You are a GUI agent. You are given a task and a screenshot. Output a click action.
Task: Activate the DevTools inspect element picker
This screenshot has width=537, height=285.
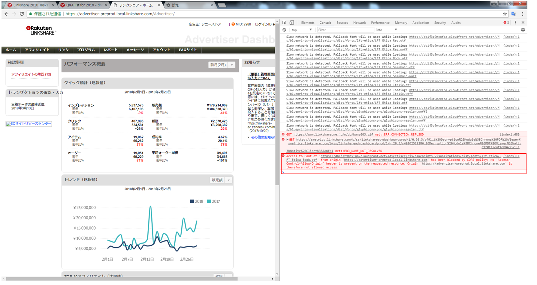pos(284,23)
